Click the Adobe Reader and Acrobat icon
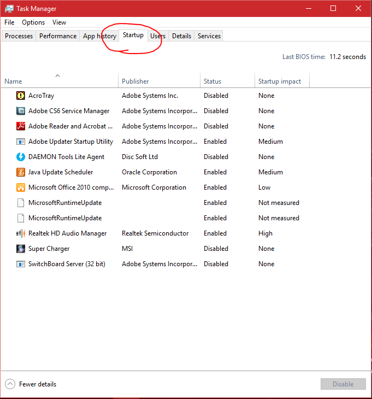The height and width of the screenshot is (399, 372). (21, 126)
